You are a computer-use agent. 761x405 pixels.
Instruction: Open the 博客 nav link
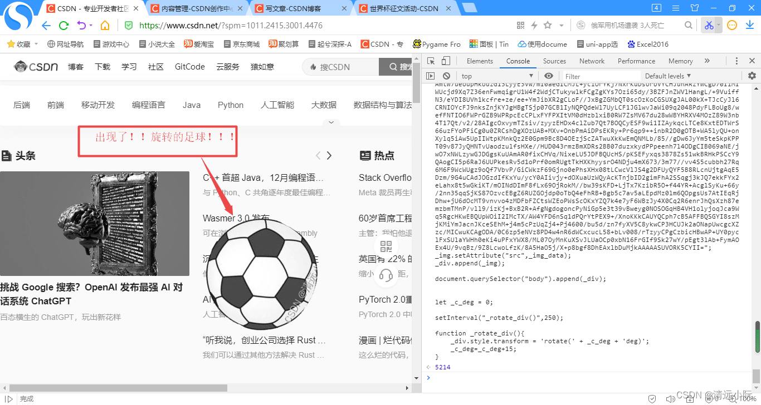[x=76, y=67]
